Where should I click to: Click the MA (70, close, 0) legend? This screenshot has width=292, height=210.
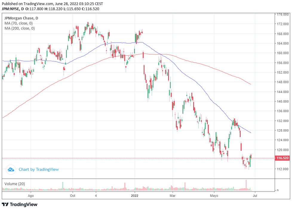[19, 23]
